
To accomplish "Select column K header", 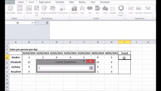I will [x=148, y=42].
